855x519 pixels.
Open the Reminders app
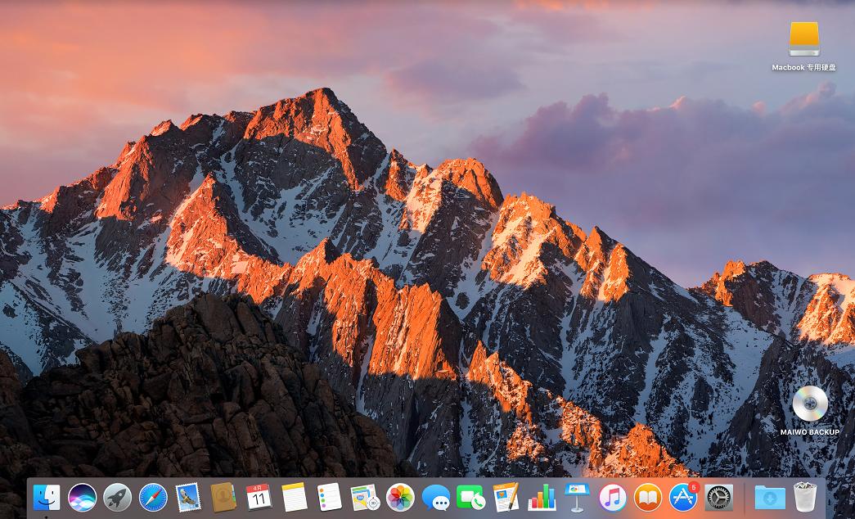point(328,497)
